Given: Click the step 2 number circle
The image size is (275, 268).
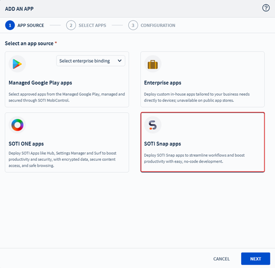Looking at the screenshot, I should click(71, 25).
